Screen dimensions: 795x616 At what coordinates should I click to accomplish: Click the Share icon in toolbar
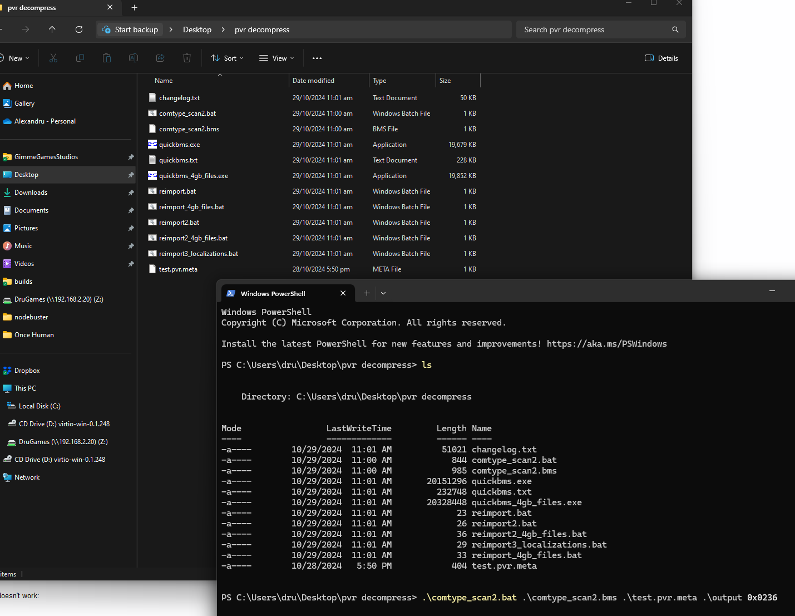160,58
